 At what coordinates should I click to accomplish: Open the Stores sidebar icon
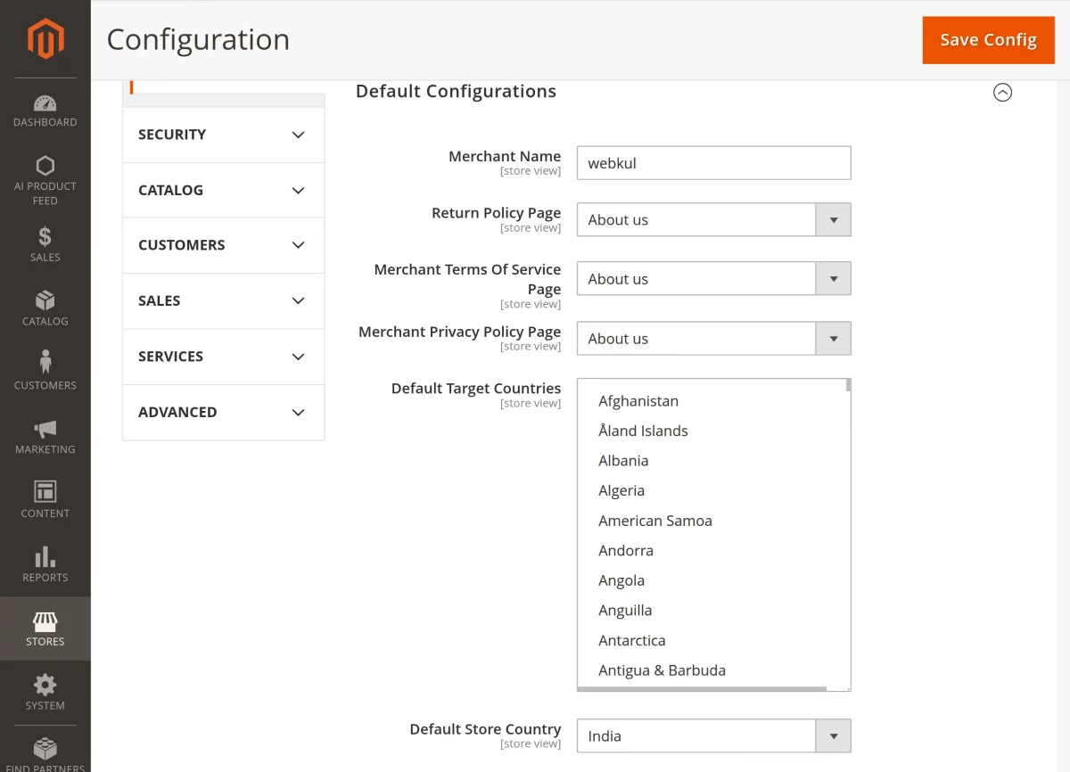coord(45,627)
